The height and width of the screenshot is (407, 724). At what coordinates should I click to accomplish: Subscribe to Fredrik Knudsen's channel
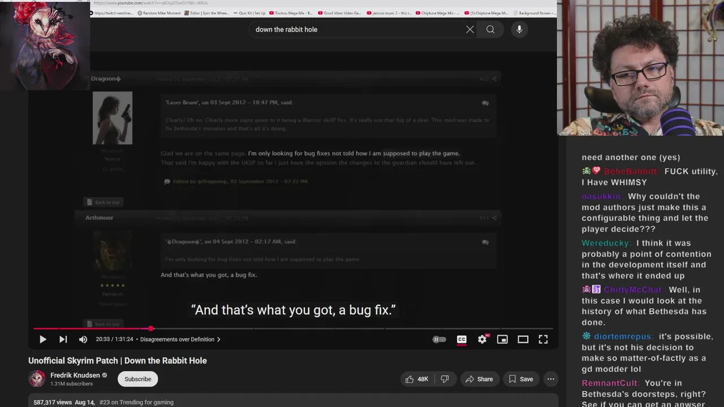pyautogui.click(x=137, y=379)
